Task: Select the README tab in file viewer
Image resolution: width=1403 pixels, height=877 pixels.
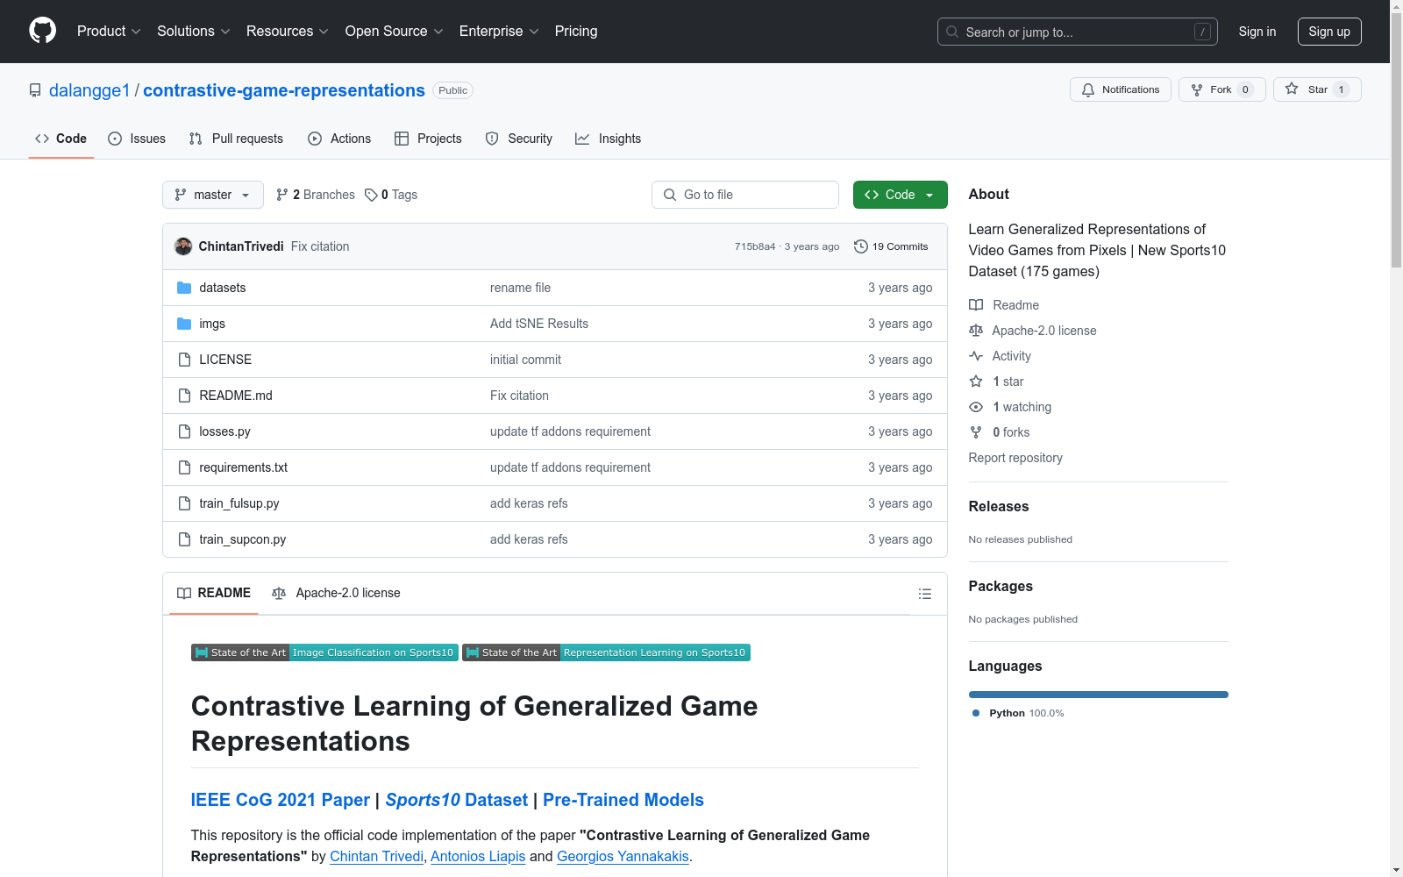Action: (x=214, y=593)
